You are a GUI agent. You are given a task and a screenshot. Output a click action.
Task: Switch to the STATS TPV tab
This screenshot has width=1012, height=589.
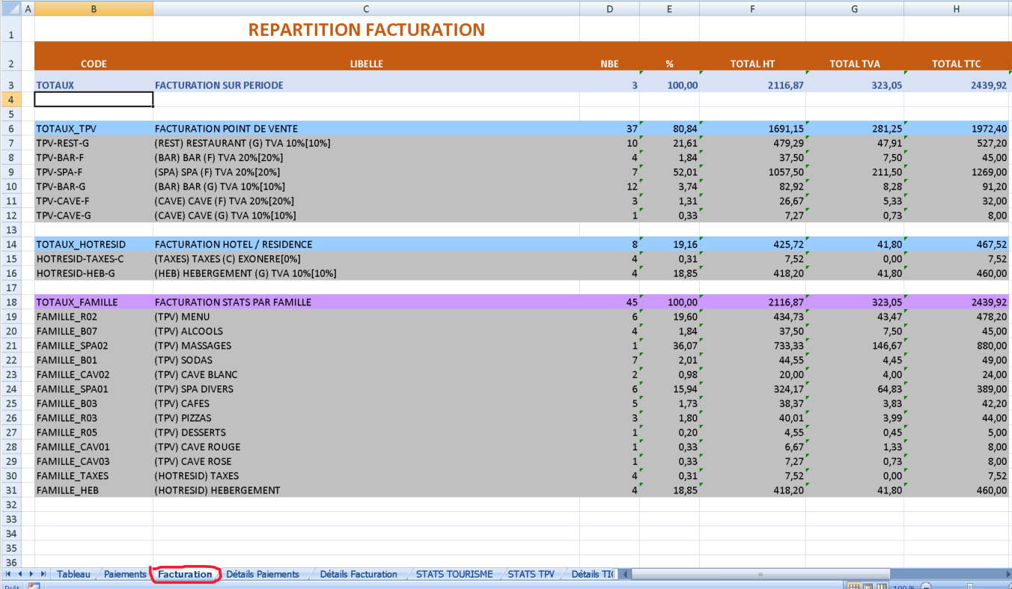pyautogui.click(x=531, y=574)
